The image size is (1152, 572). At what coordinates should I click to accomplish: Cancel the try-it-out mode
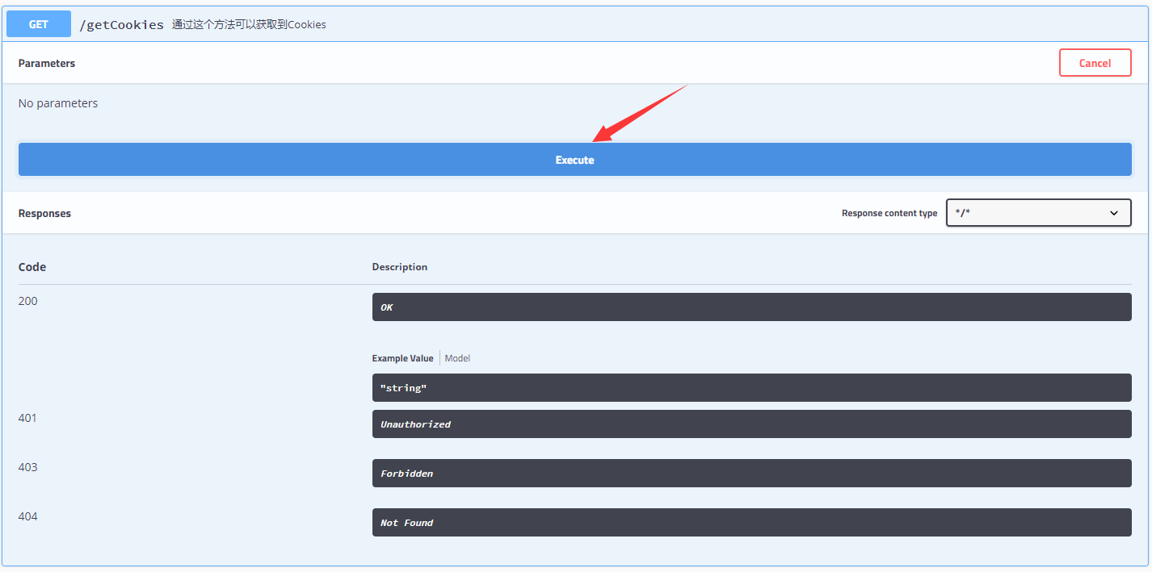[x=1095, y=63]
